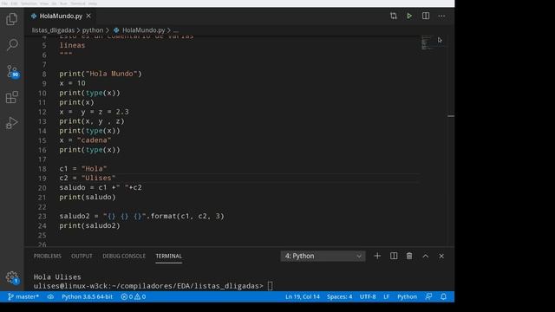Click code line print(saludo2)
The height and width of the screenshot is (312, 555).
click(89, 225)
